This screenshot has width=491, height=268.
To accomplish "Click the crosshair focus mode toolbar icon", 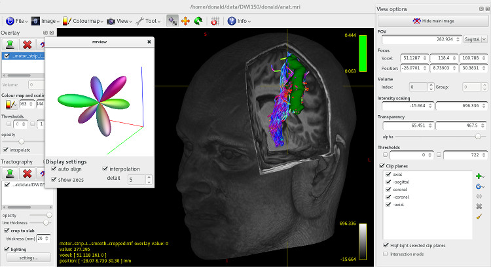I will click(x=172, y=21).
